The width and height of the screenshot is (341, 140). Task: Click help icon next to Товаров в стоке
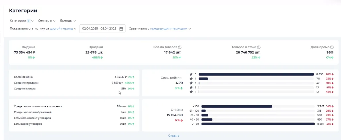click(259, 47)
